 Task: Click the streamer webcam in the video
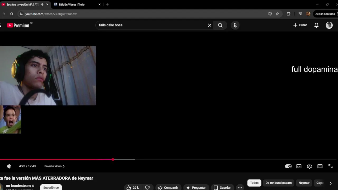click(48, 75)
